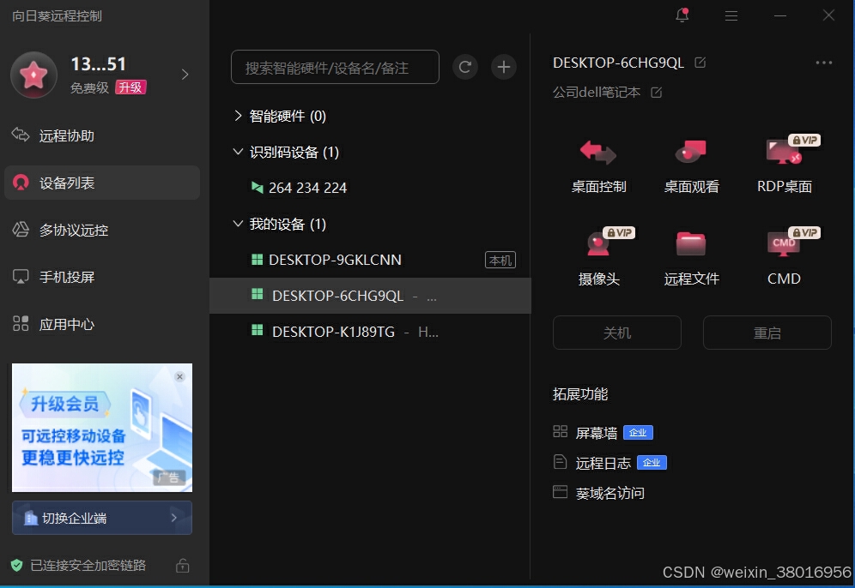
Task: Start 桌面观看 desktop viewing
Action: [x=691, y=165]
